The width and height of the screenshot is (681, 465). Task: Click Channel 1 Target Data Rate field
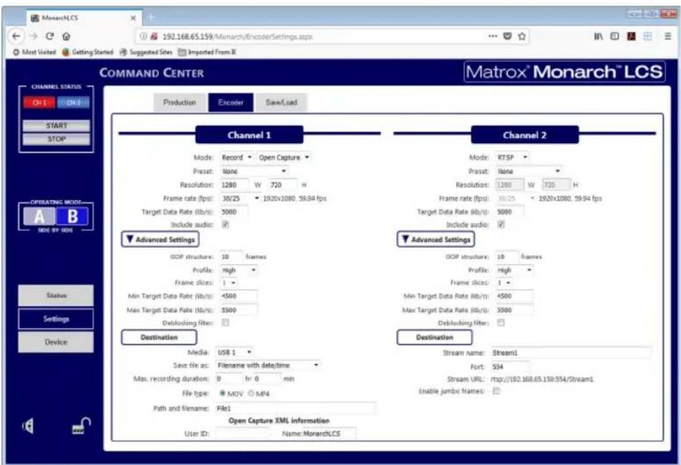point(234,212)
